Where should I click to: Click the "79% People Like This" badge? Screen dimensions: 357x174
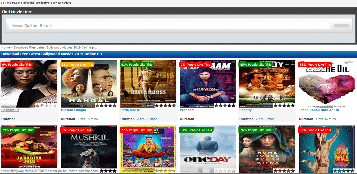(18, 130)
